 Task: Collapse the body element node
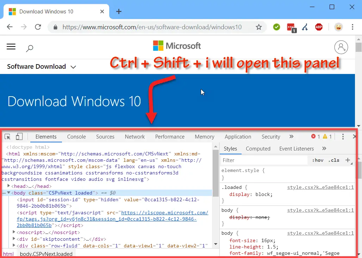point(8,192)
